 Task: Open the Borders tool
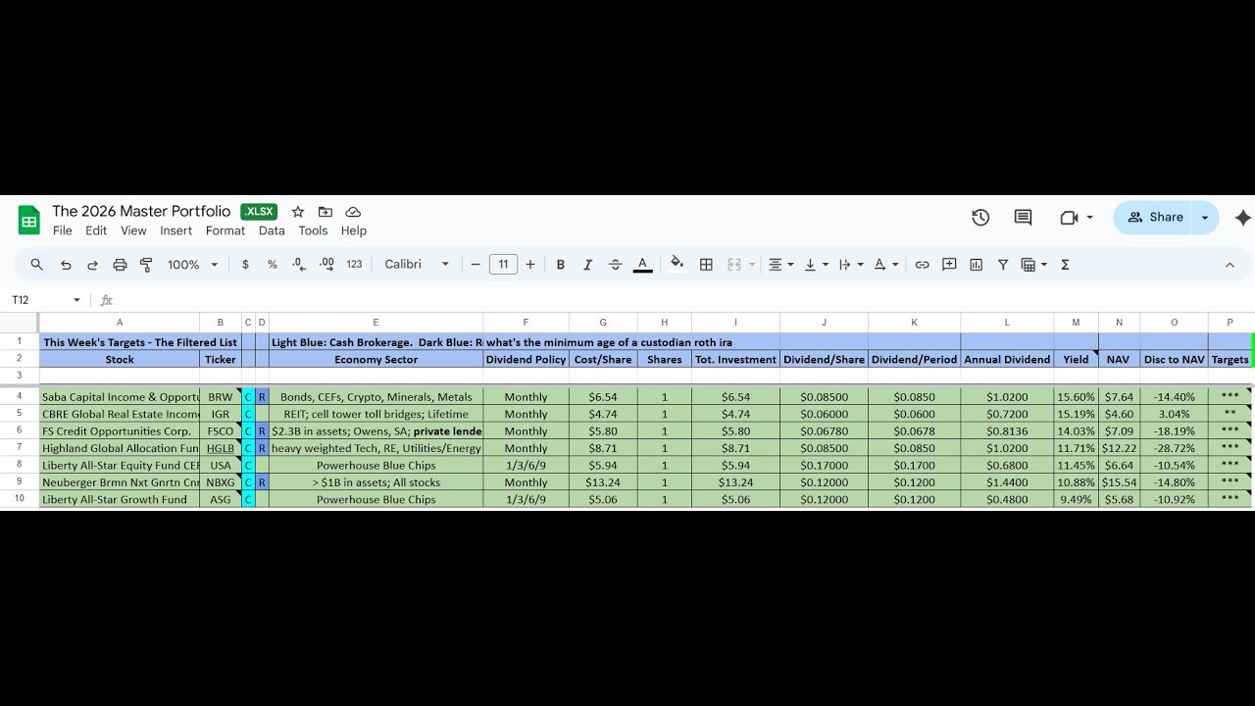(706, 265)
